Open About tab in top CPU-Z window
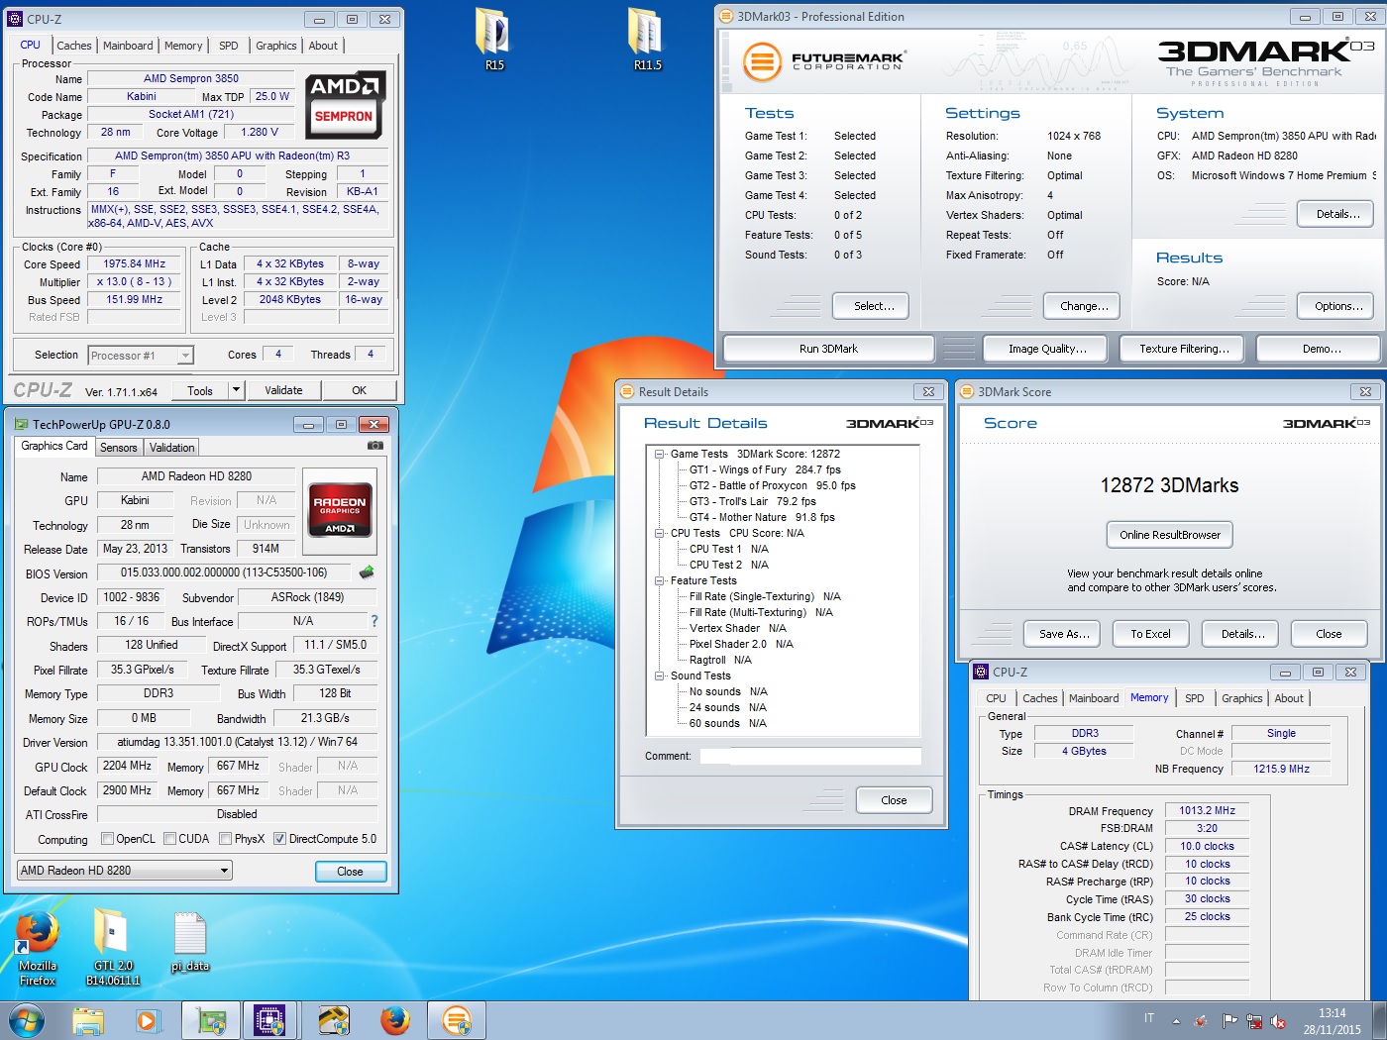Viewport: 1387px width, 1040px height. point(323,46)
